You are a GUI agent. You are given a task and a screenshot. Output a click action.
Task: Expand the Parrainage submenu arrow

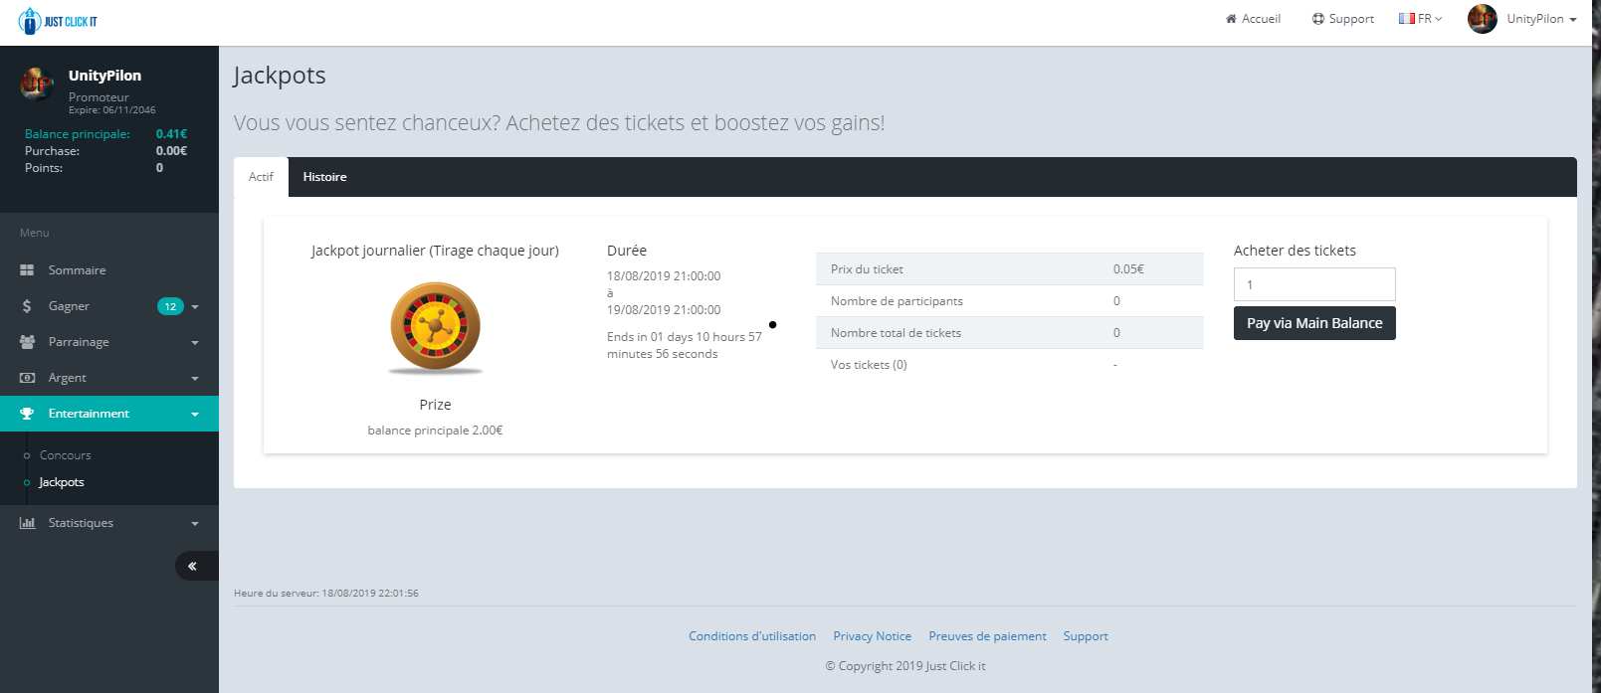click(x=195, y=343)
